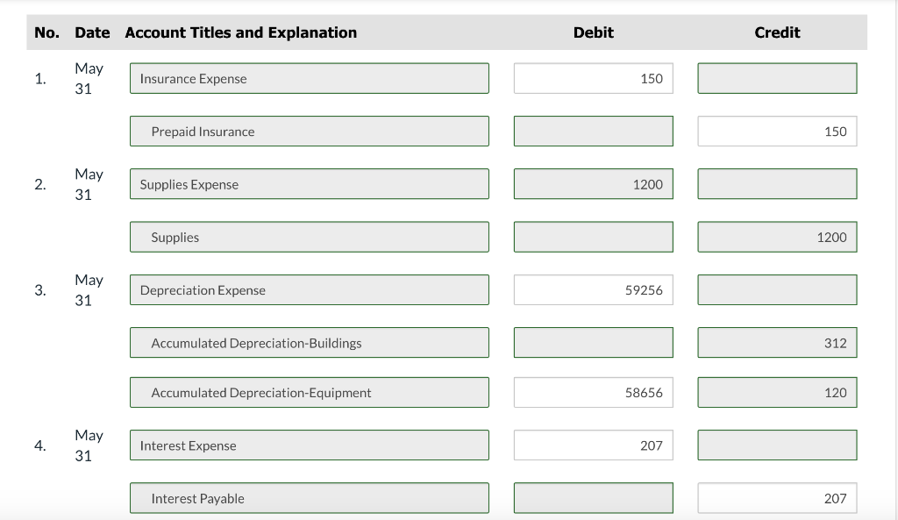898x520 pixels.
Task: Click the Credit column header
Action: click(777, 32)
